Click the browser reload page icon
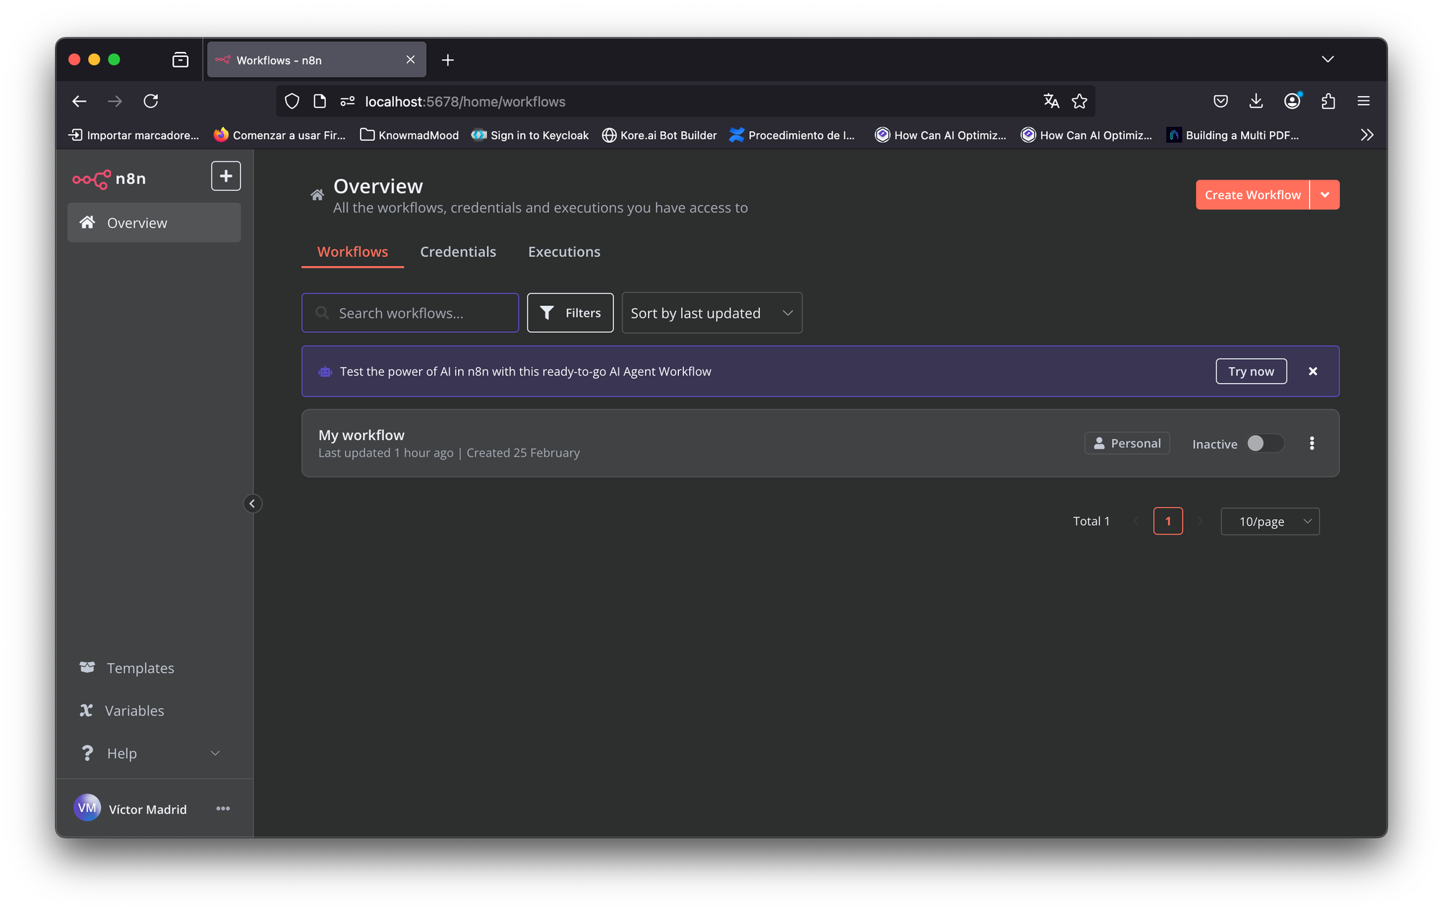Viewport: 1443px width, 911px height. (x=151, y=102)
